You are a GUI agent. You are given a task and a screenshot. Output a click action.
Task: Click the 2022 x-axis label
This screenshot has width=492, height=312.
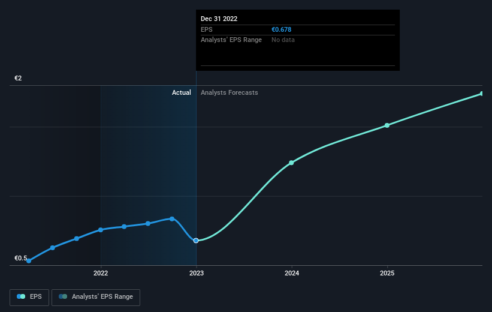click(x=101, y=273)
